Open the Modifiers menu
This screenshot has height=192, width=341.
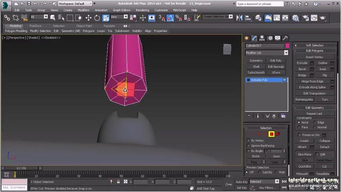(84, 10)
